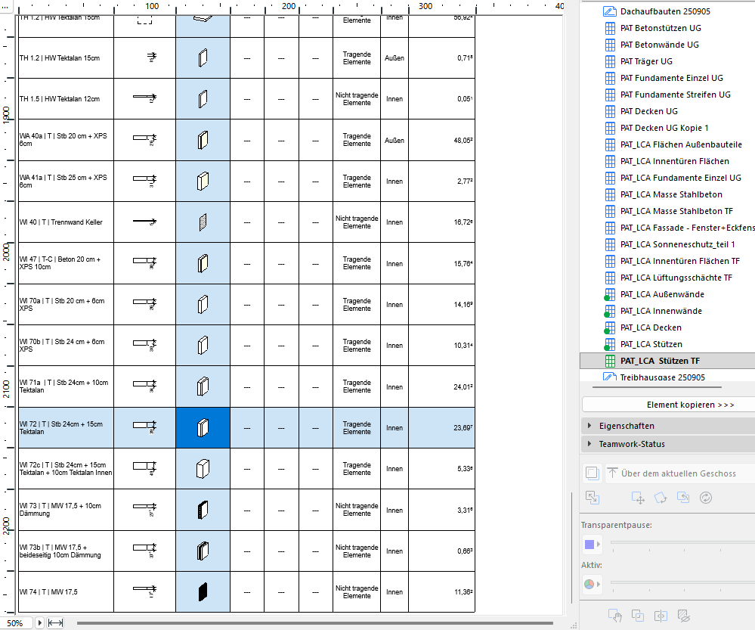Image resolution: width=755 pixels, height=630 pixels.
Task: Click the blue Transparentpause color swatch
Action: tap(591, 544)
